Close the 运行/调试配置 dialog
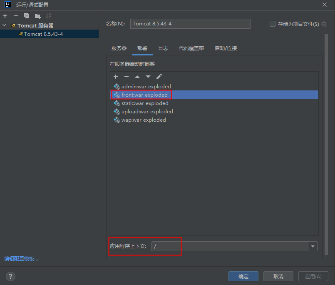The height and width of the screenshot is (285, 335). [325, 5]
